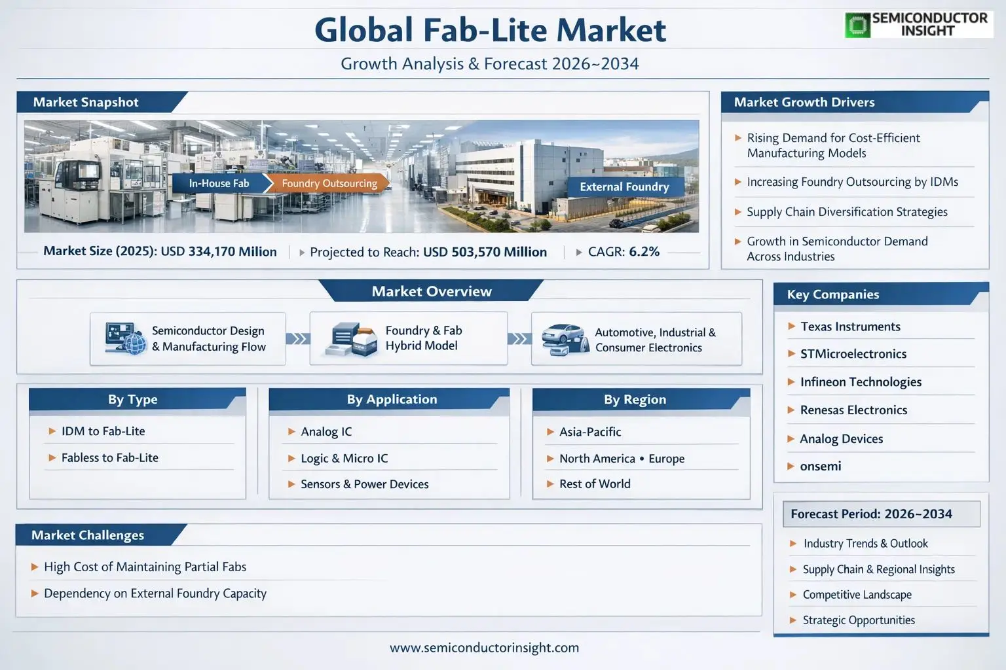Click Semiconductor Design & Manufacturing Flow label
The height and width of the screenshot is (670, 1006).
tap(208, 339)
